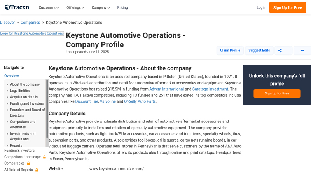Open Comparables in the sidebar

pos(14,163)
